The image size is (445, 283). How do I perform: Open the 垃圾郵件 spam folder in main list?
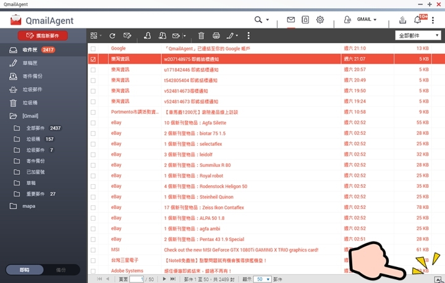tap(43, 90)
